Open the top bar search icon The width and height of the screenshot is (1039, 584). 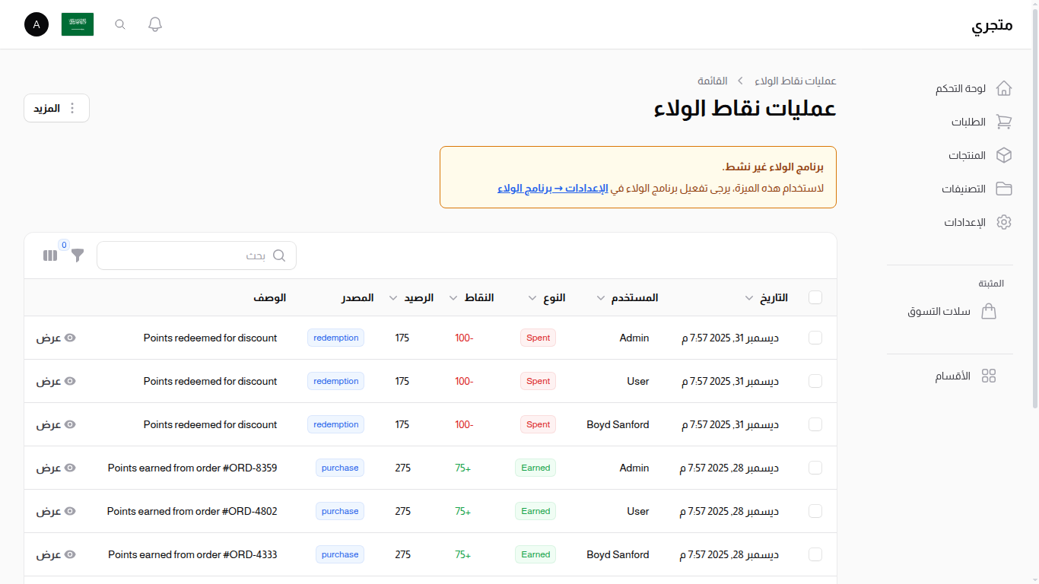click(119, 24)
